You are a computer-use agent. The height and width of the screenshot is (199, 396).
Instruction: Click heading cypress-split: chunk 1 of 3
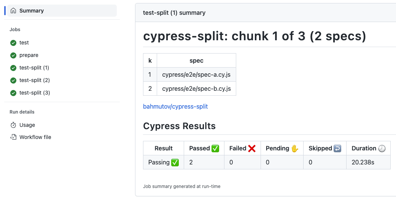(254, 36)
